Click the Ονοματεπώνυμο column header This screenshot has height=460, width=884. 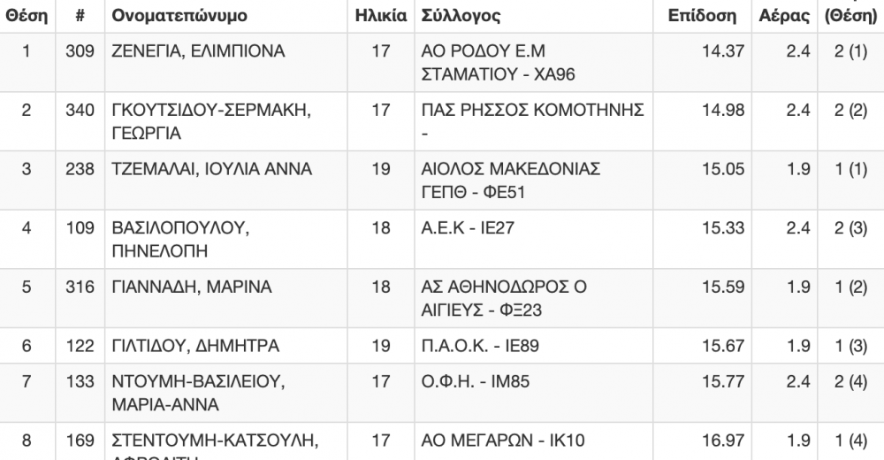click(179, 15)
